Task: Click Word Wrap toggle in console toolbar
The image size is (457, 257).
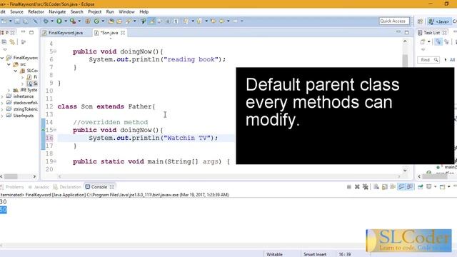Action: pyautogui.click(x=393, y=187)
